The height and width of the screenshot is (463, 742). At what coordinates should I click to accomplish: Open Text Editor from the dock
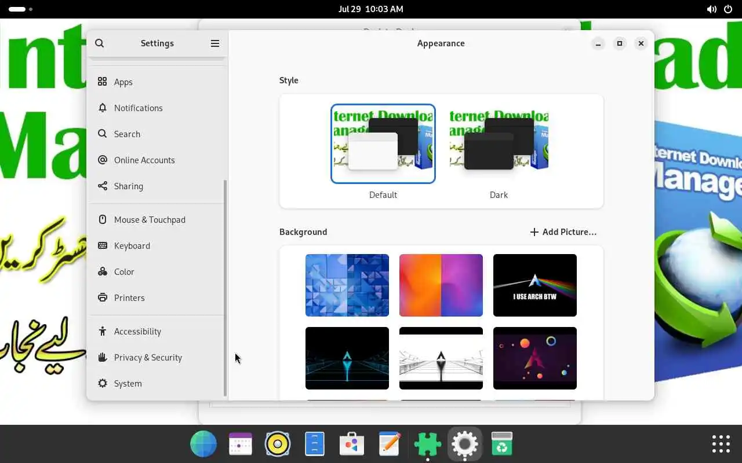click(390, 444)
